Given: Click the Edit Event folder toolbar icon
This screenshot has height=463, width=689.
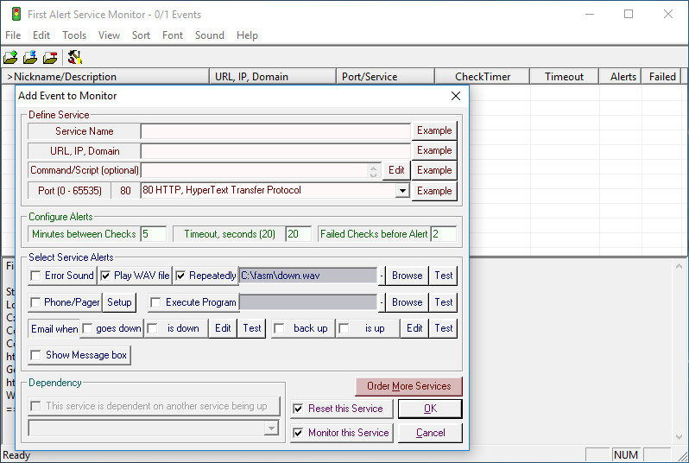Looking at the screenshot, I should coord(30,57).
